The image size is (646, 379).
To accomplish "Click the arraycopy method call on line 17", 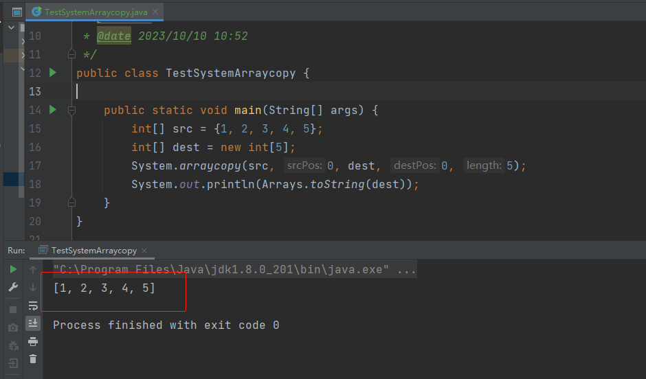I will click(210, 166).
